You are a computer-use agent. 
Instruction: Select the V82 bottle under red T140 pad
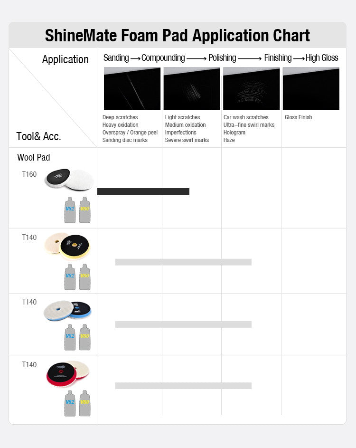70,403
